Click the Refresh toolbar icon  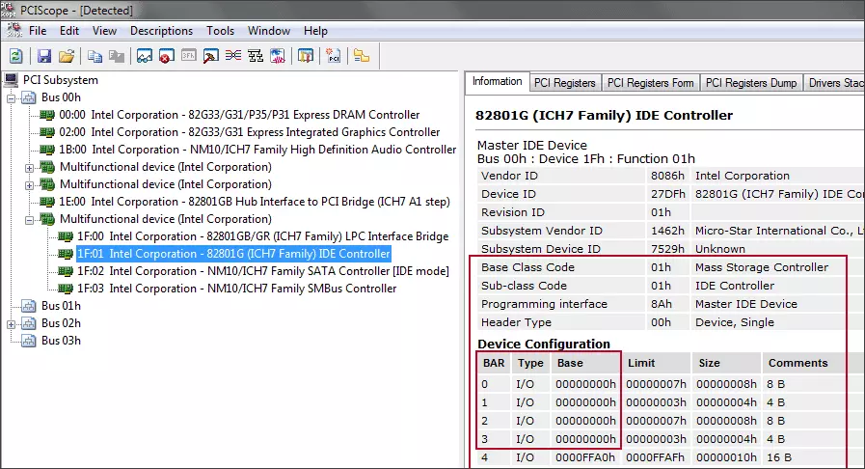click(x=16, y=56)
